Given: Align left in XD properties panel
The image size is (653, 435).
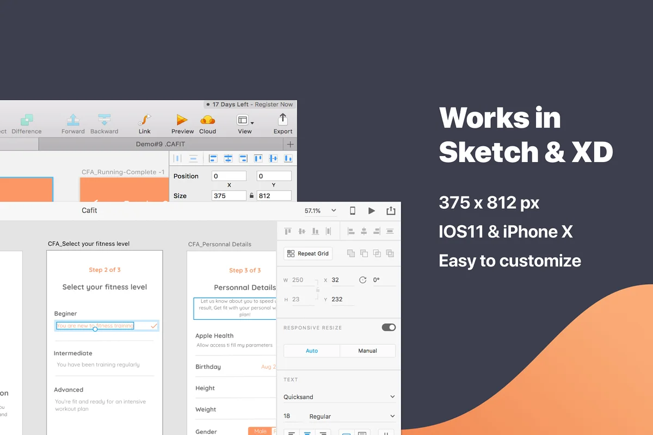Looking at the screenshot, I should tap(351, 231).
